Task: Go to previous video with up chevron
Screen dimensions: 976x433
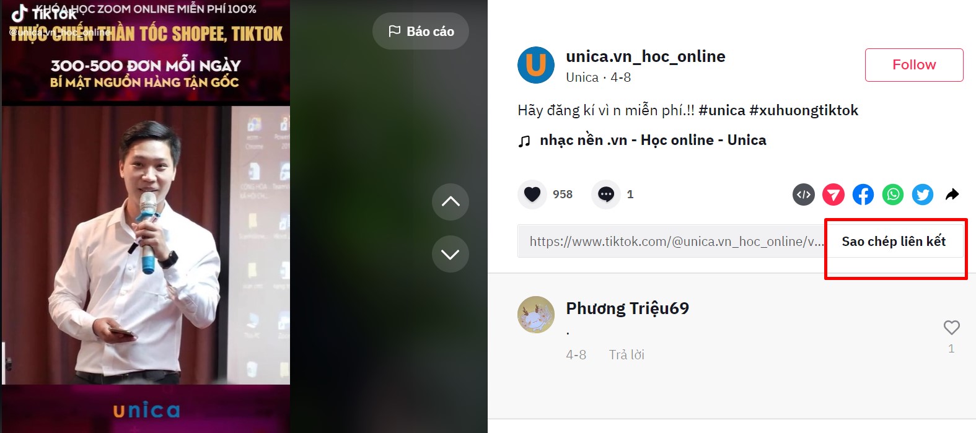Action: [x=451, y=202]
